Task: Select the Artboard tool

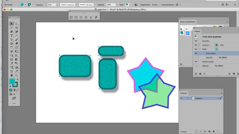Action: (12, 71)
